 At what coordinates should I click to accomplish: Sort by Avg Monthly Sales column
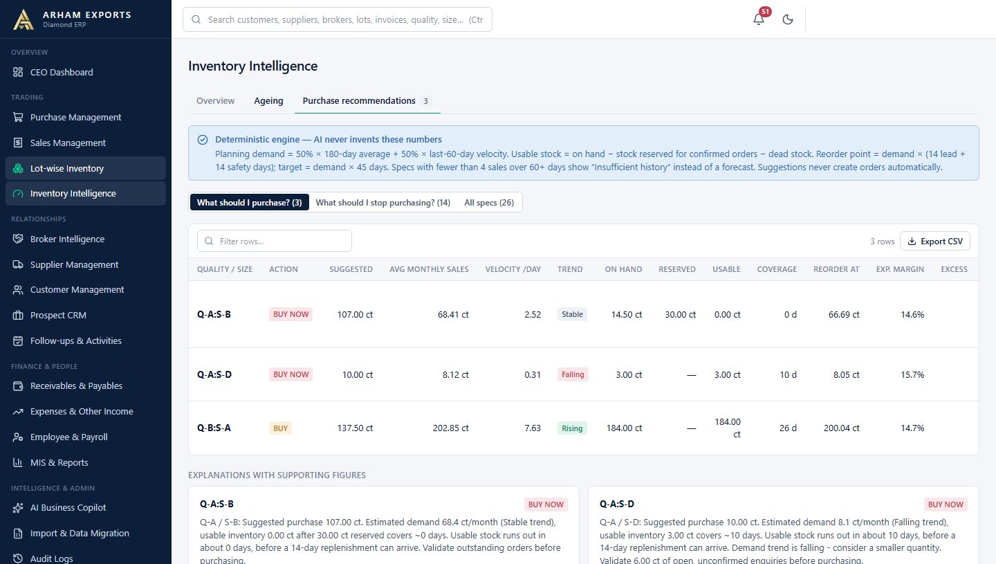tap(429, 269)
